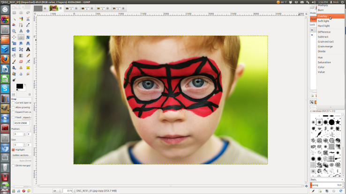Switch to the boy photo image tab
This screenshot has width=346, height=194.
point(53,8)
